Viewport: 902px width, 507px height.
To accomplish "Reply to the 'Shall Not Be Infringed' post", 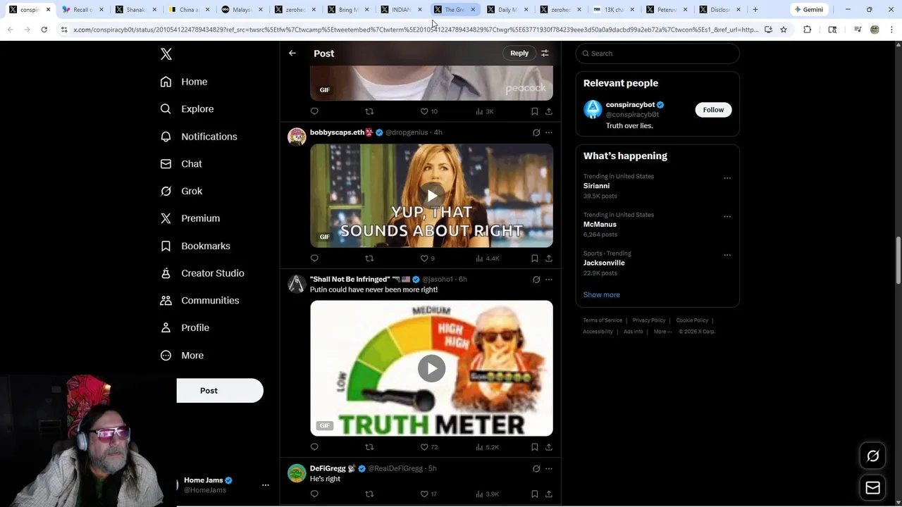I will click(x=314, y=447).
